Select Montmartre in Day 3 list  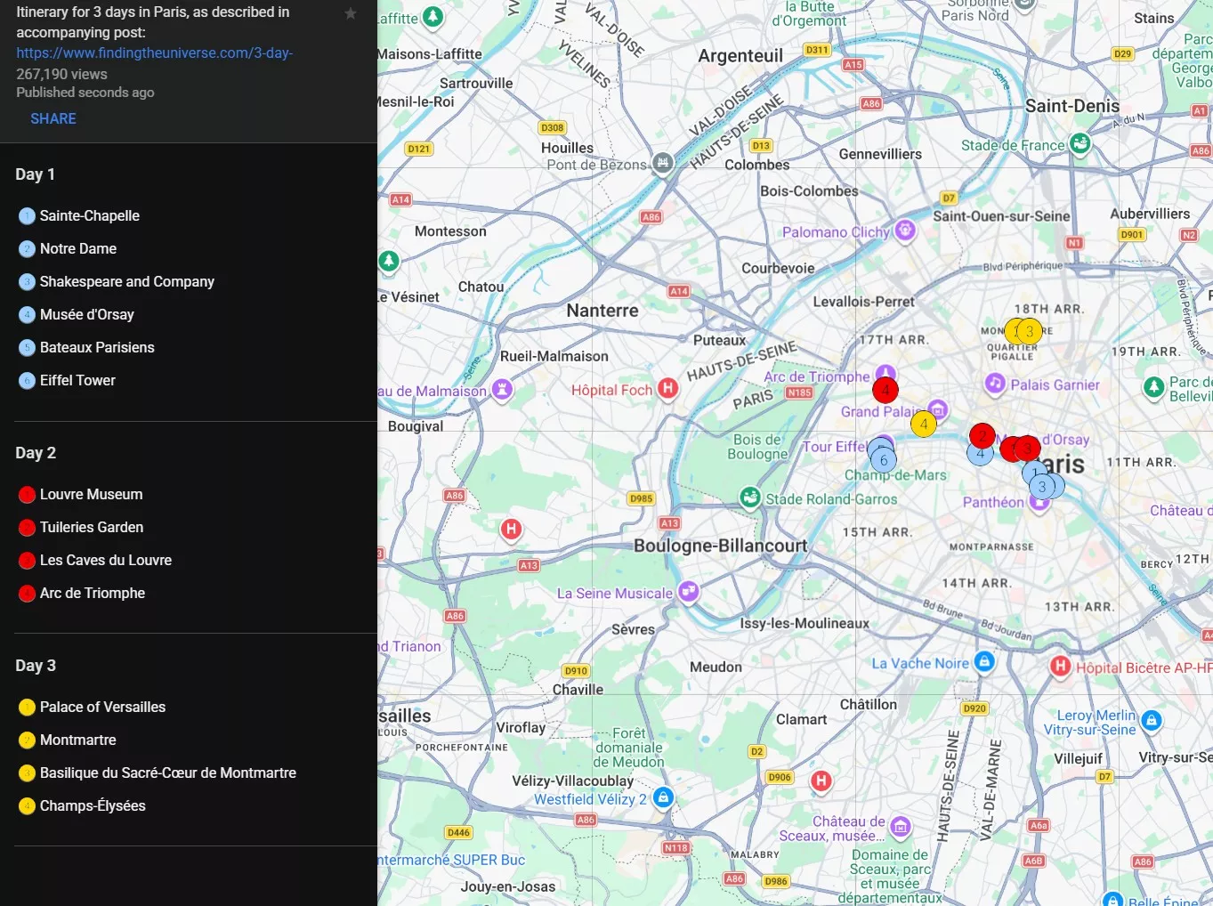[78, 740]
